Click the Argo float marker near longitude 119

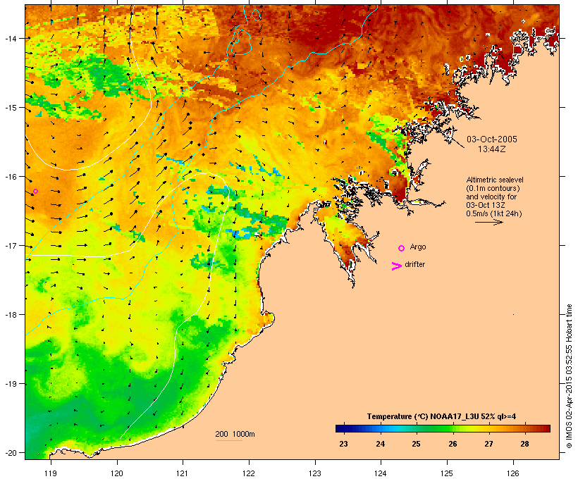pos(35,191)
